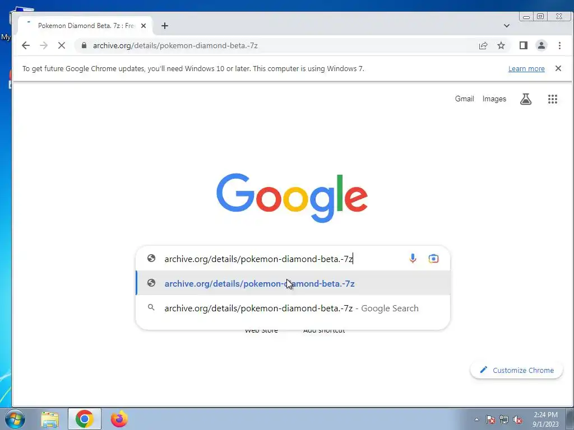Open Action Center flag icon
Viewport: 574px width, 430px height.
tap(490, 419)
